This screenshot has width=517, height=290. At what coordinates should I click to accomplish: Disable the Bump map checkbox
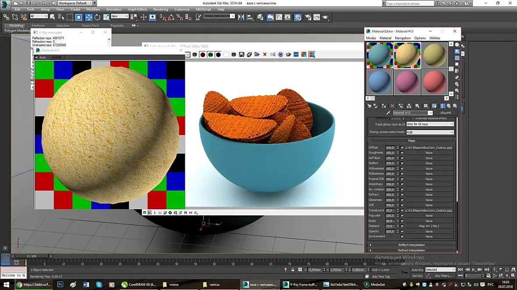402,221
